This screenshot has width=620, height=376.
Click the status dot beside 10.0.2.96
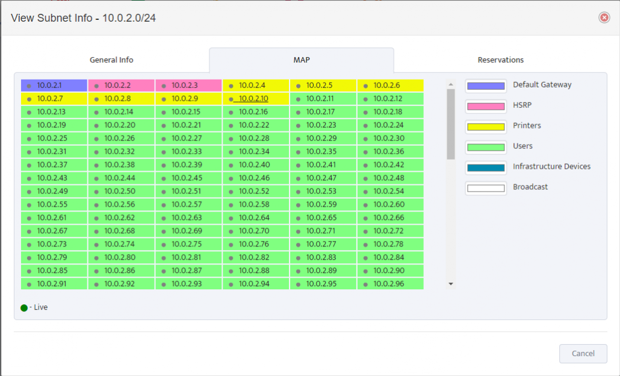click(364, 284)
